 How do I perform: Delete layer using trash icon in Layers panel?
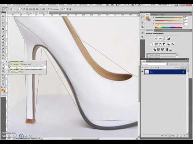click(185, 136)
